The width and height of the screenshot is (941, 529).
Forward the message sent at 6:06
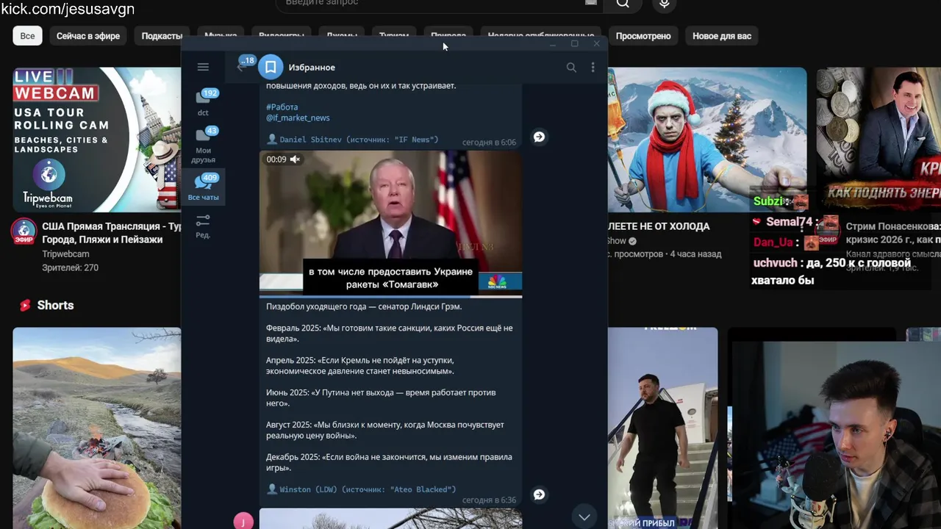point(539,137)
